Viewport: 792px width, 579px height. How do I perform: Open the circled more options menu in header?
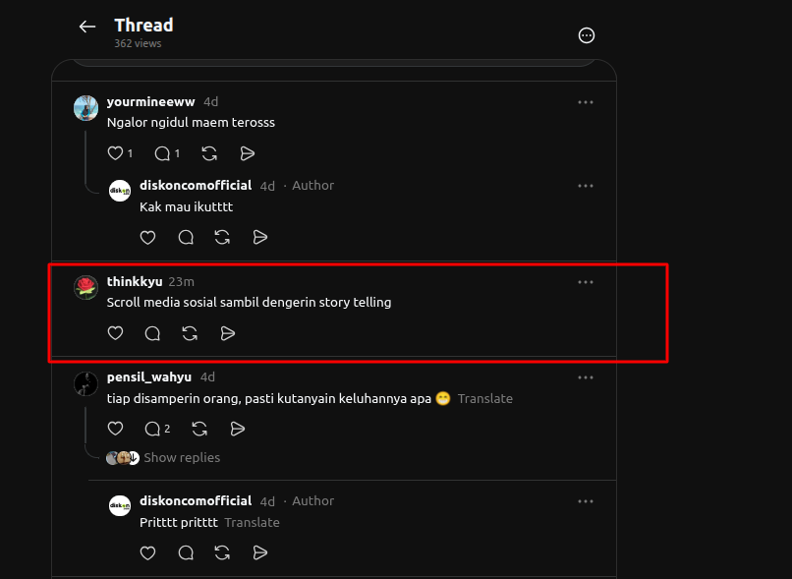coord(586,35)
